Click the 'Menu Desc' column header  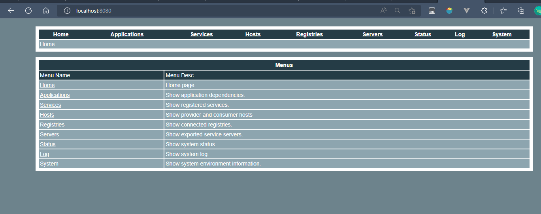tap(180, 75)
